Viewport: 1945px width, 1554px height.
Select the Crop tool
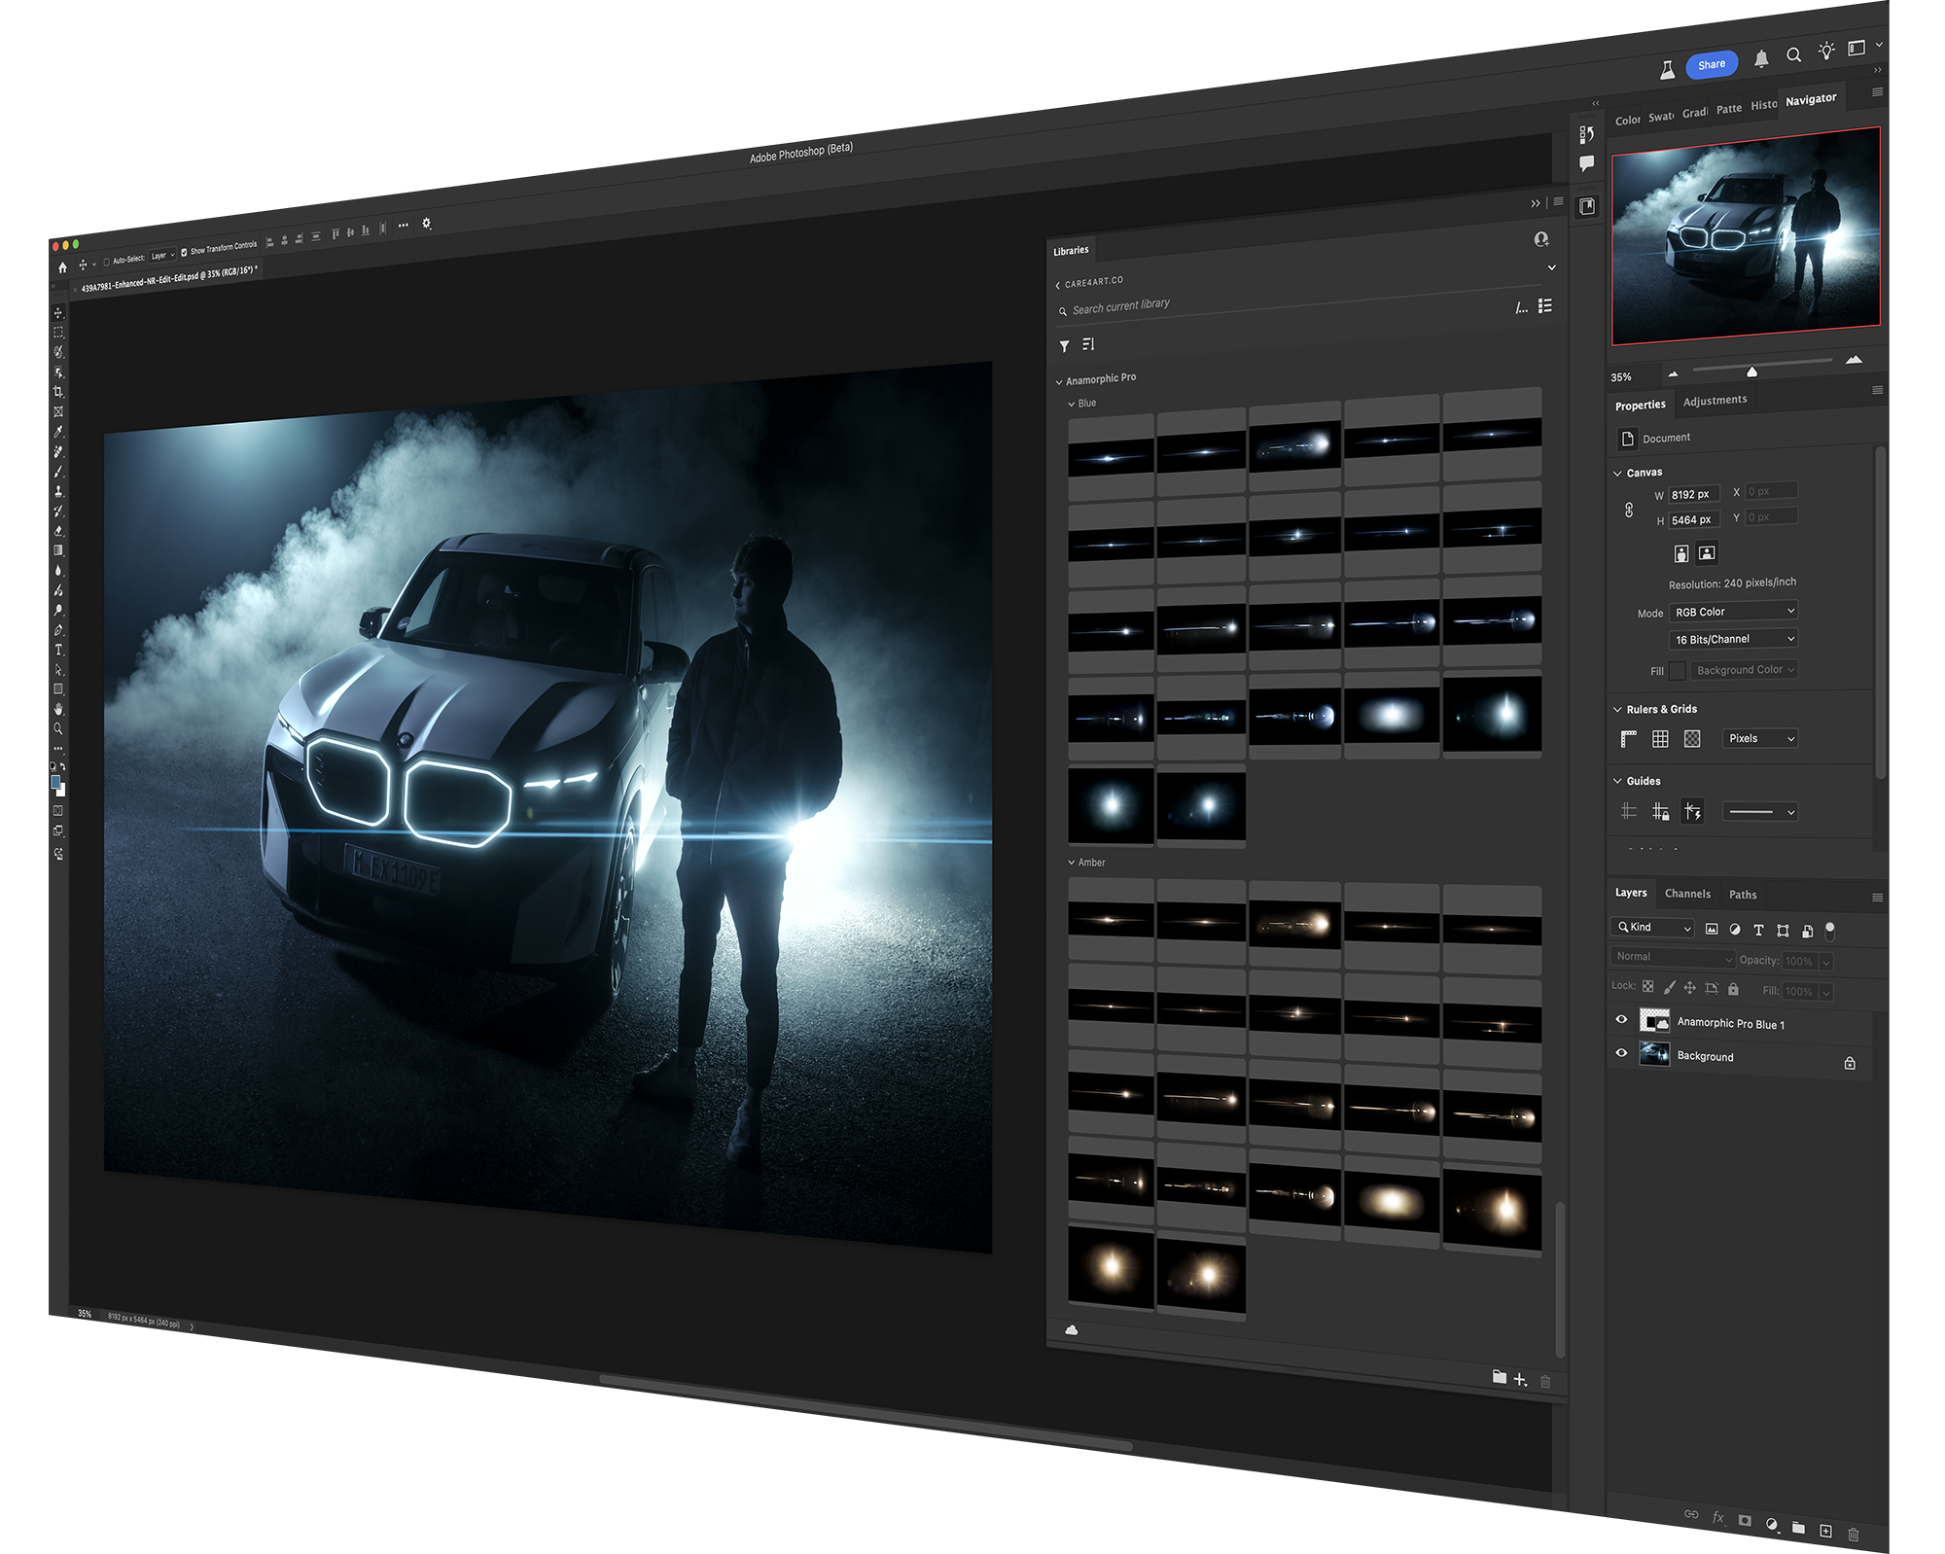58,392
